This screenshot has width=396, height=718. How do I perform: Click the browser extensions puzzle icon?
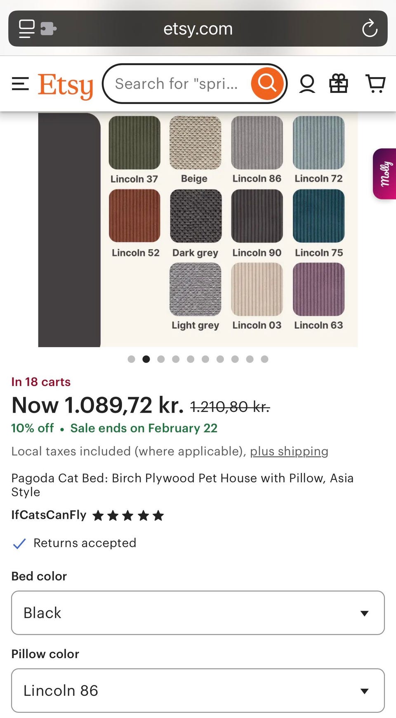[x=48, y=28]
